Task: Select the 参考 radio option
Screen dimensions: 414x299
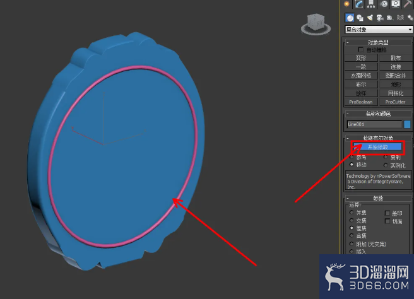Action: pyautogui.click(x=352, y=157)
